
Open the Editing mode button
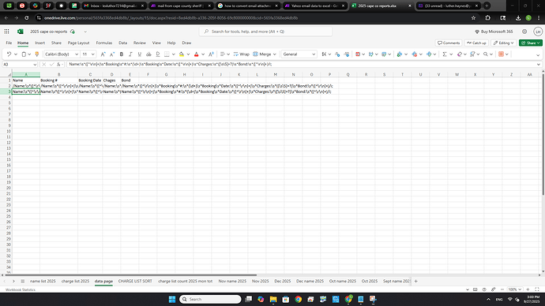(x=504, y=43)
